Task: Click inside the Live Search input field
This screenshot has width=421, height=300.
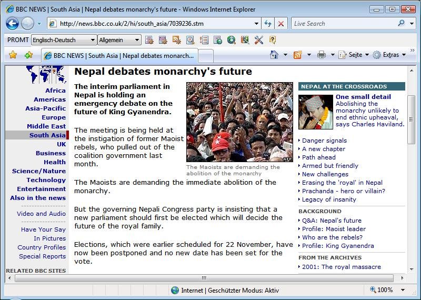Action: click(344, 24)
